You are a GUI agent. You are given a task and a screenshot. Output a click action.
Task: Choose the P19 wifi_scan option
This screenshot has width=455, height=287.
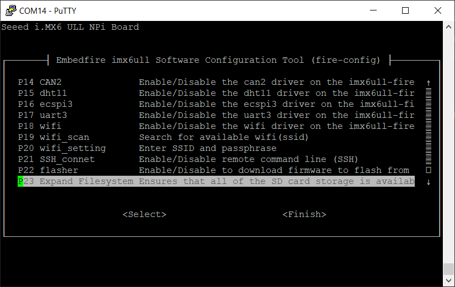[216, 137]
